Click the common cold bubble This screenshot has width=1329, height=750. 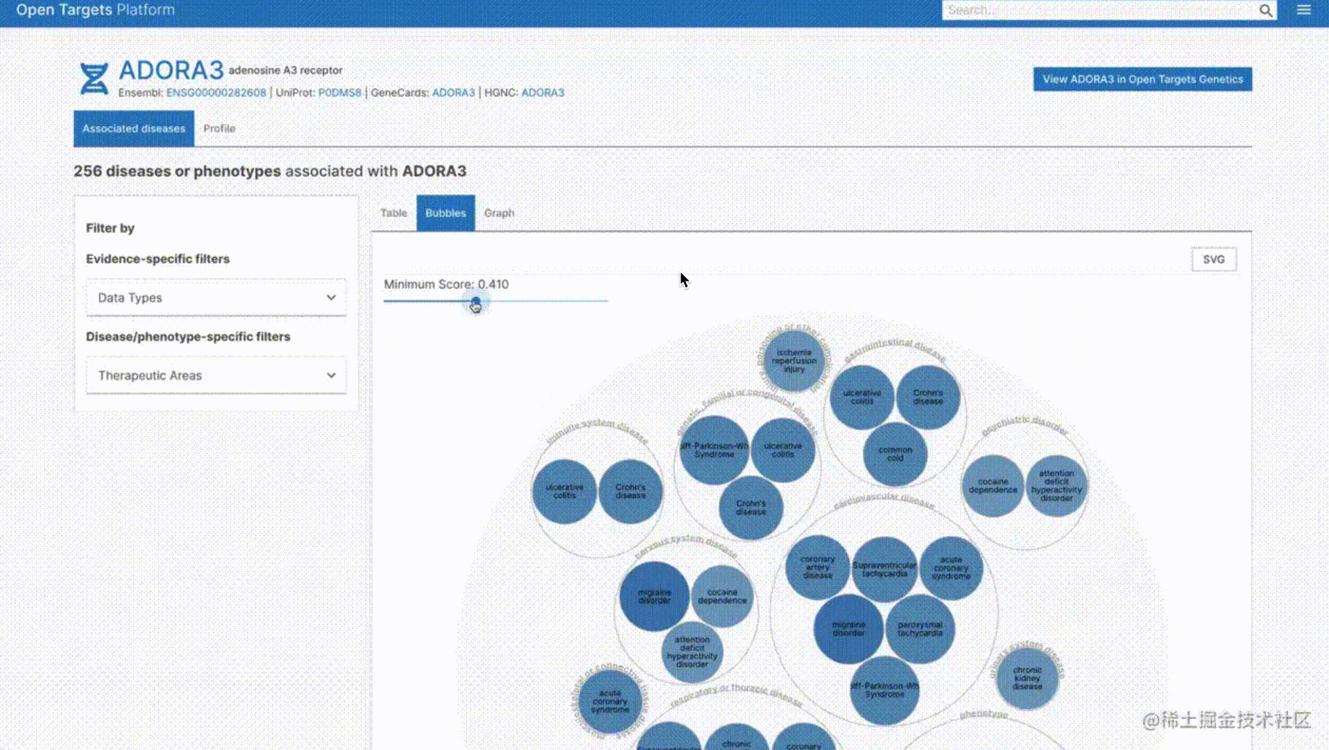pos(895,454)
